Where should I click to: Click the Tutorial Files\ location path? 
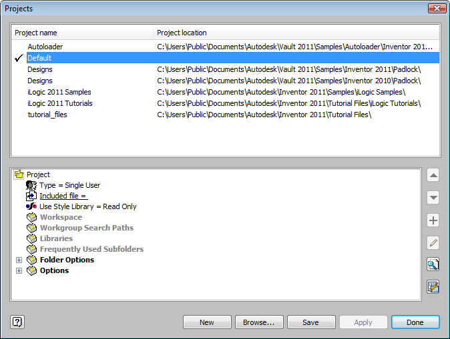click(x=264, y=115)
